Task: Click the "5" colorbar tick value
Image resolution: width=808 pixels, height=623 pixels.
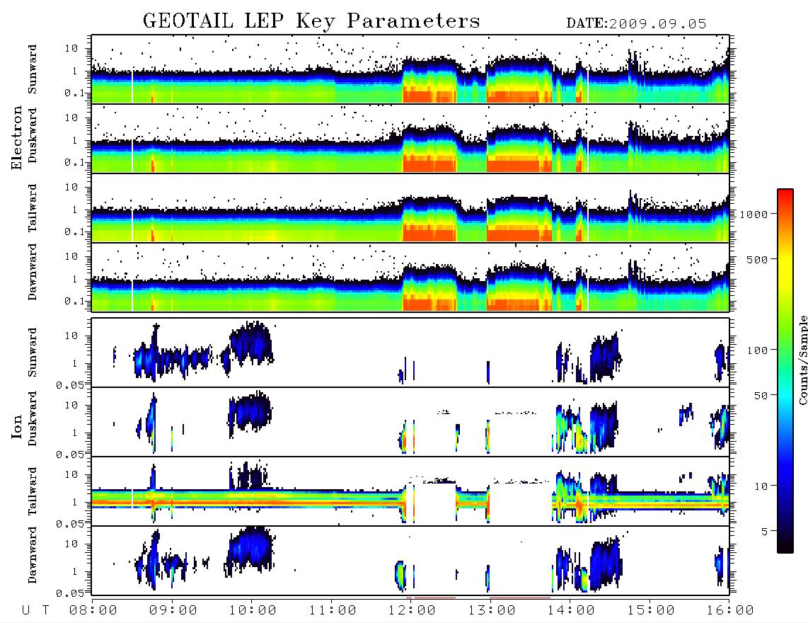Action: [765, 531]
